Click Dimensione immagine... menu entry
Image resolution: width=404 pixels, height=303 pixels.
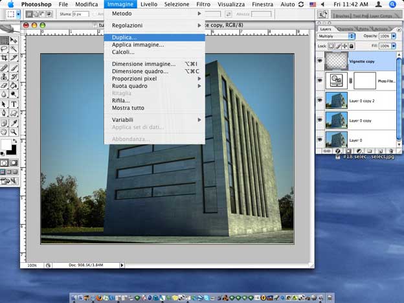click(143, 64)
